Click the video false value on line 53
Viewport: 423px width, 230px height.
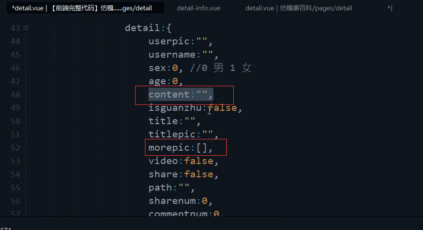[199, 161]
